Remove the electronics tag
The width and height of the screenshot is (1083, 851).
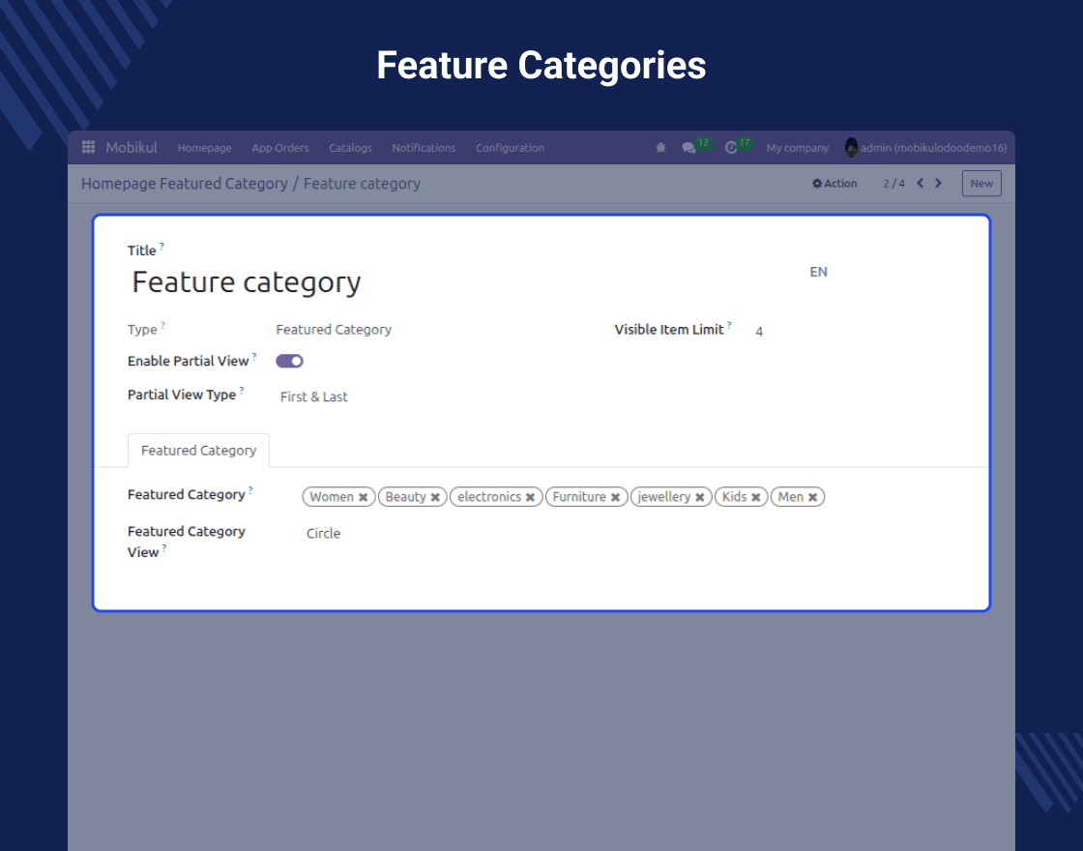(x=530, y=497)
